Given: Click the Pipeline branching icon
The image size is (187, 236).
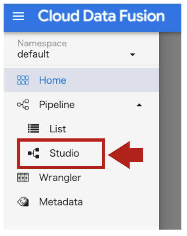Looking at the screenshot, I should [23, 105].
